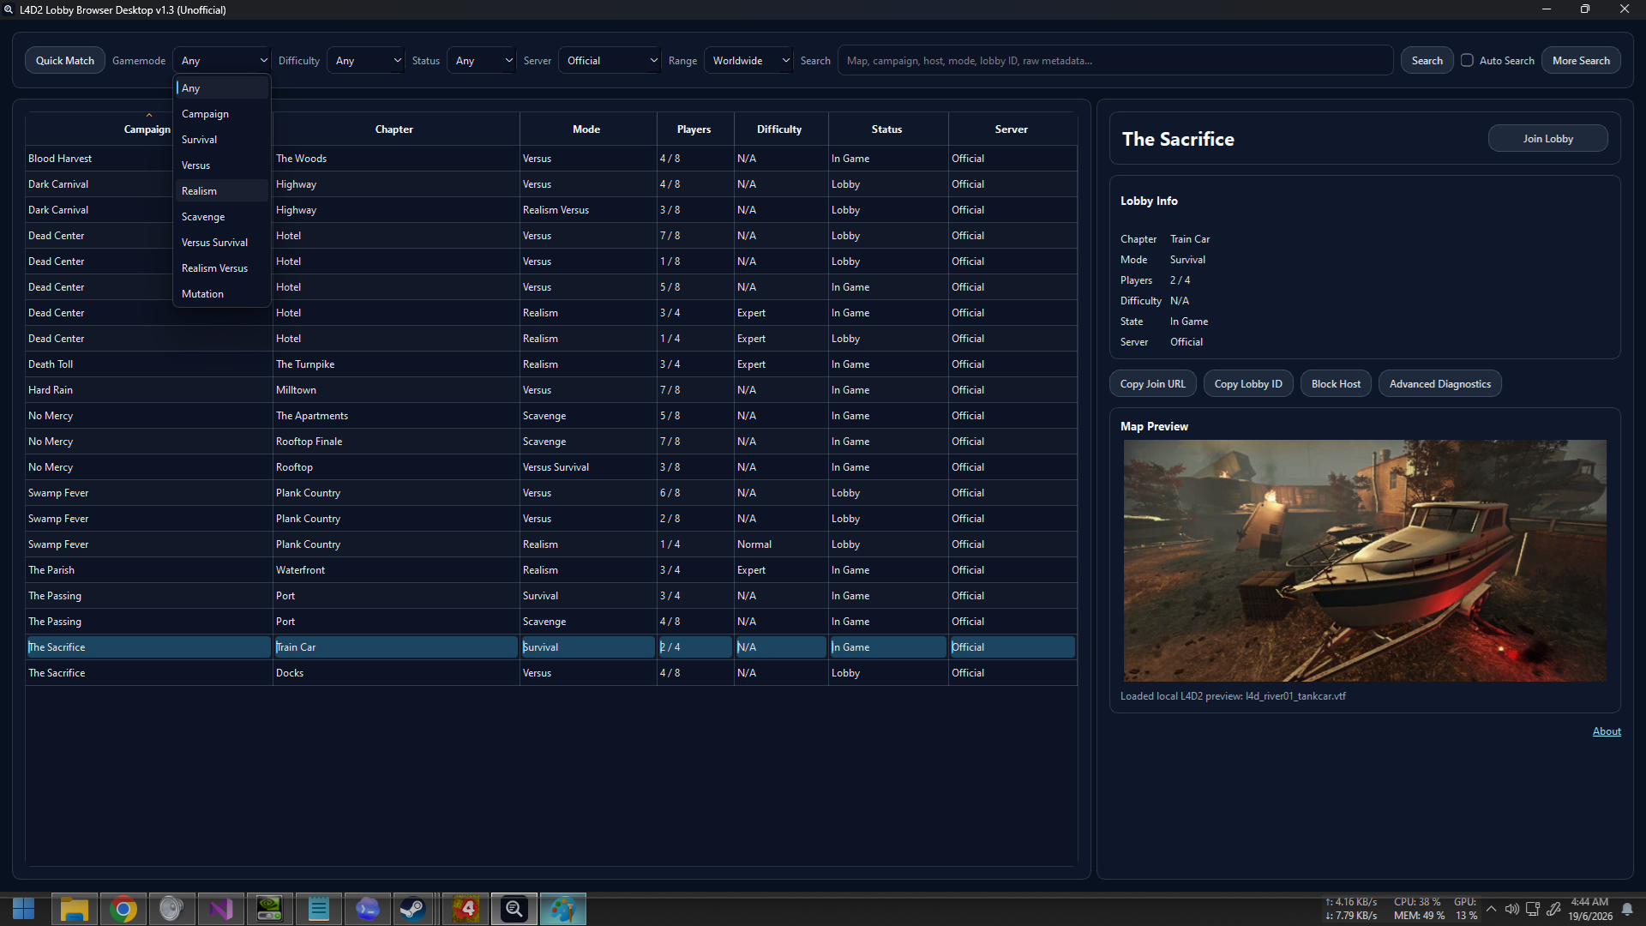Image resolution: width=1646 pixels, height=926 pixels.
Task: Sort by the Difficulty column header
Action: 779,129
